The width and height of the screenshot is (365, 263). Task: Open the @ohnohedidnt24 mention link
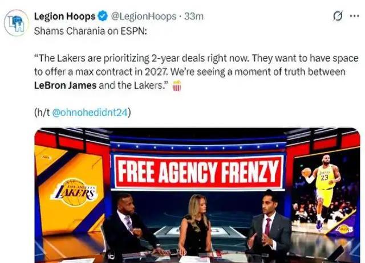coord(90,113)
